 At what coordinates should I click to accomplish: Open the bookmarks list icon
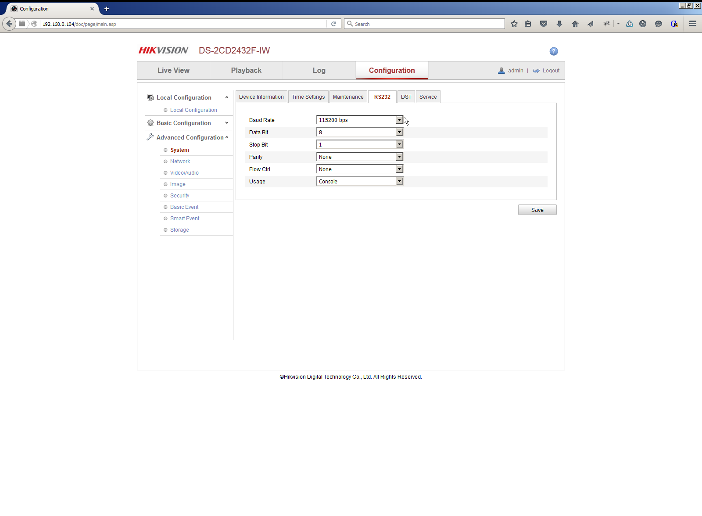[x=528, y=24]
